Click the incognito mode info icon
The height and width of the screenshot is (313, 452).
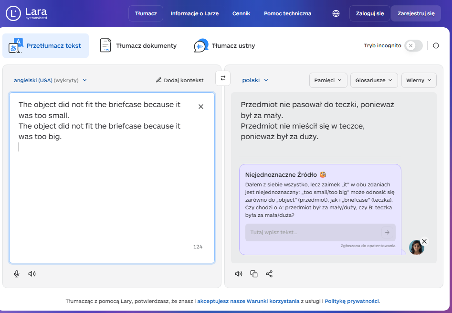(436, 46)
